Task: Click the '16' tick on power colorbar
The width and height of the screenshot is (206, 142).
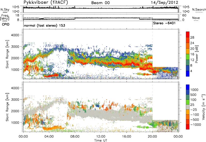Action: pos(192,54)
